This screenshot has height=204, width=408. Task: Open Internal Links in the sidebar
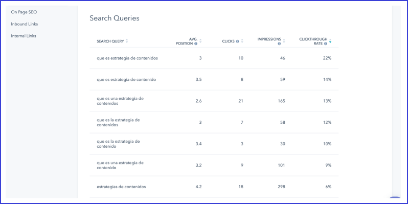[x=24, y=36]
